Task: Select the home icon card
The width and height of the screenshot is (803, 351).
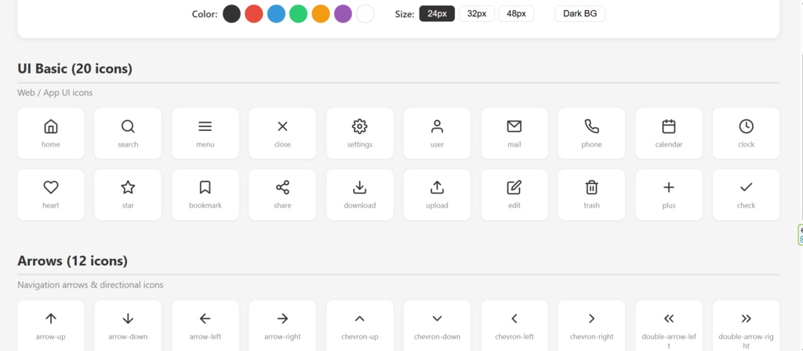Action: [x=51, y=133]
